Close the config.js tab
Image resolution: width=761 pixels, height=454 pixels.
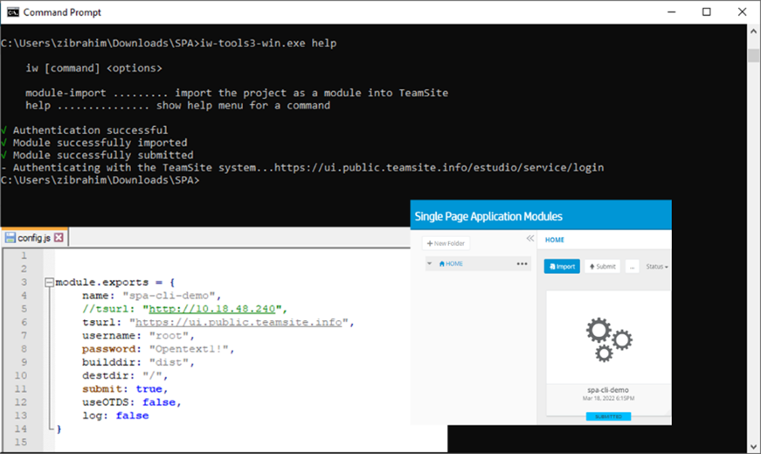click(59, 238)
